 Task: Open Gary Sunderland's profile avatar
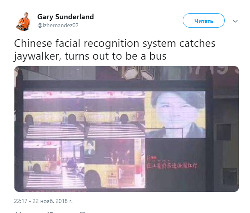(23, 21)
